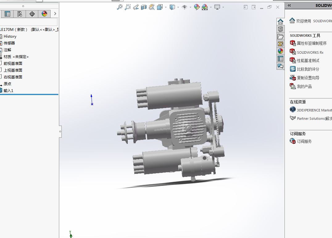This screenshot has width=332, height=238.
Task: Open the View Palette tab icon
Action: click(x=280, y=44)
